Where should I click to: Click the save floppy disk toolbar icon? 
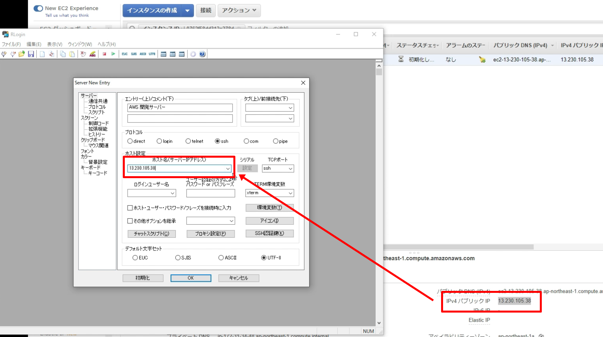(x=31, y=54)
